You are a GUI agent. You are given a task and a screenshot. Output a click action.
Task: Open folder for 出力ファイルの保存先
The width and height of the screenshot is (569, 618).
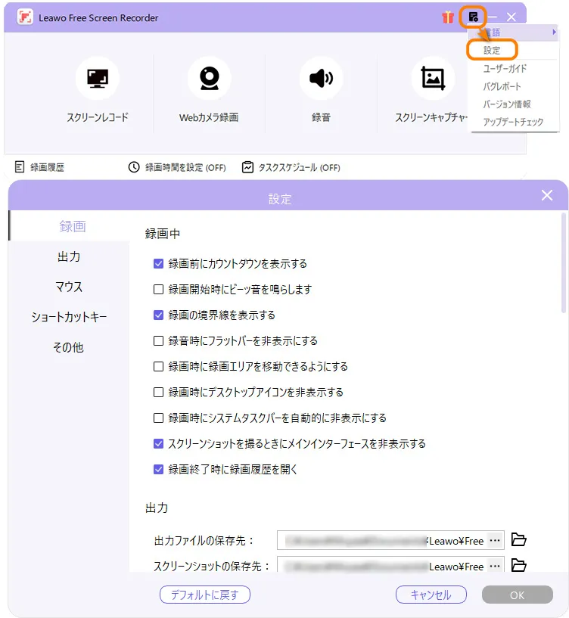click(x=518, y=540)
